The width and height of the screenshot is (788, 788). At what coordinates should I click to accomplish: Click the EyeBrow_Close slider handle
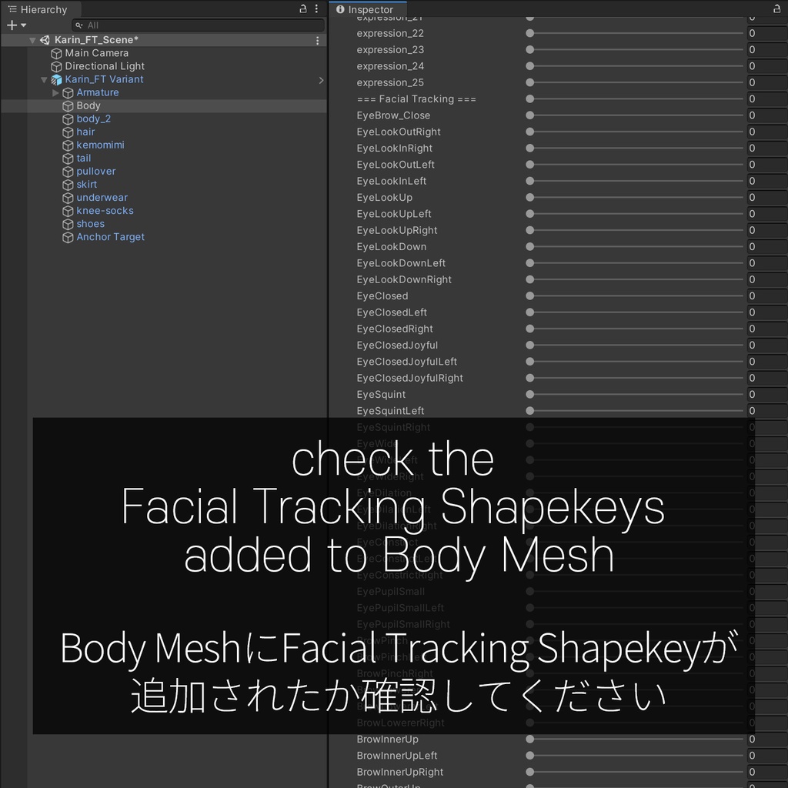[x=529, y=115]
